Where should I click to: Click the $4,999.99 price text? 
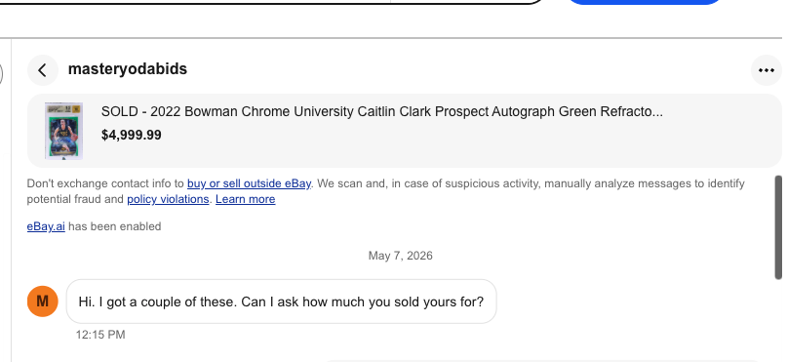click(132, 135)
